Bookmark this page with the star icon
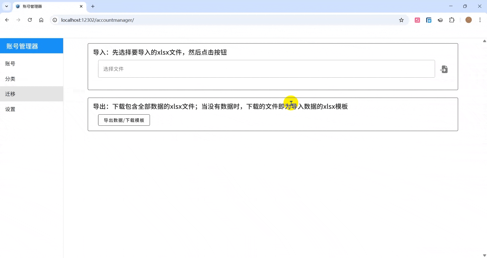This screenshot has width=487, height=258. (x=402, y=20)
